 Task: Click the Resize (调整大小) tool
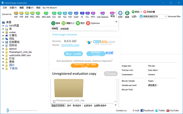click(68, 23)
